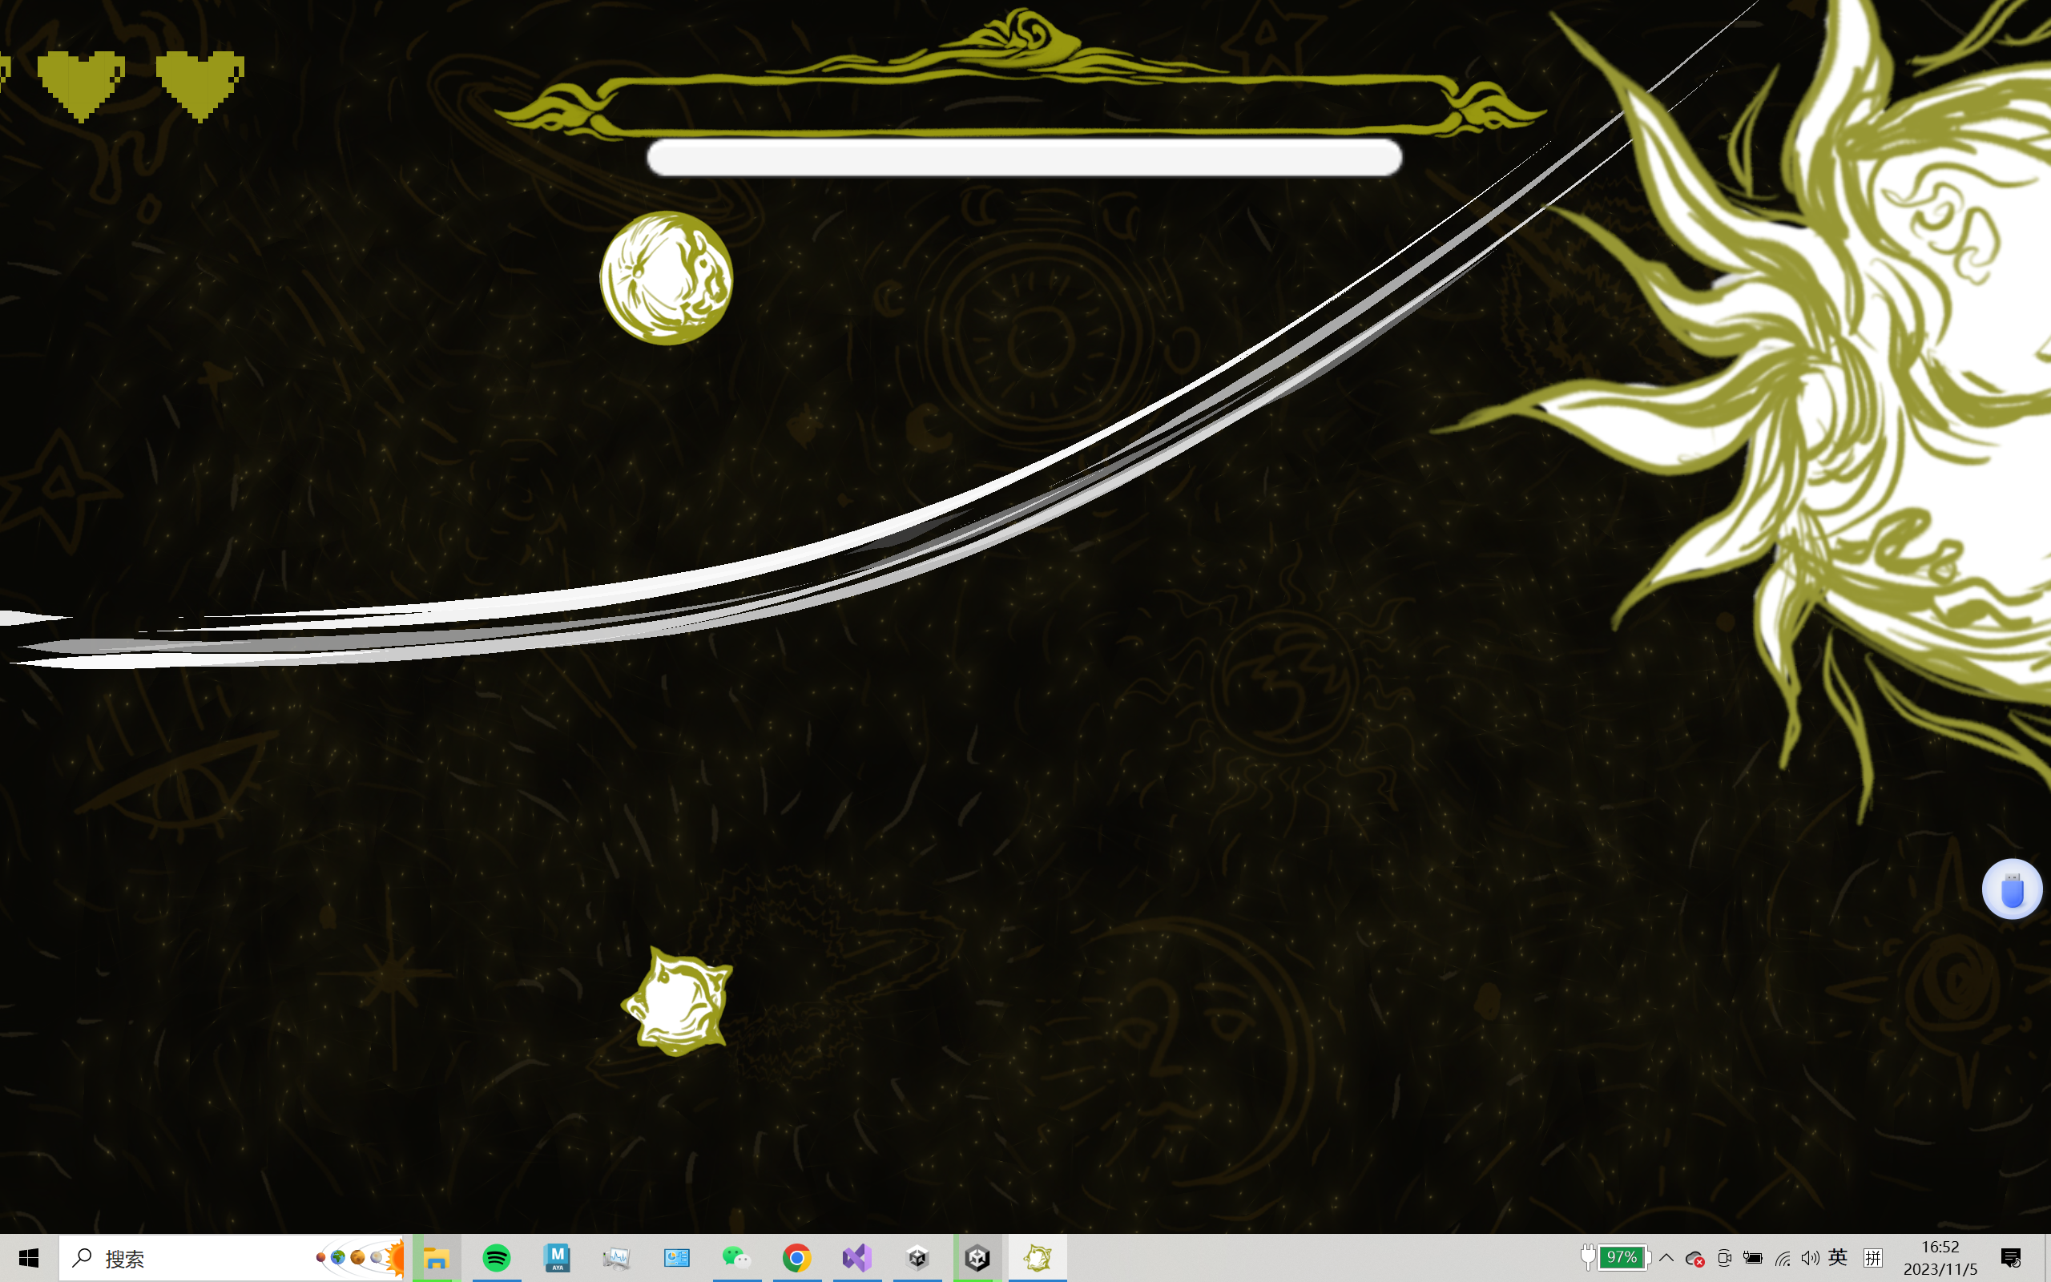Toggle input language 英 indicator
This screenshot has height=1282, width=2051.
1837,1257
